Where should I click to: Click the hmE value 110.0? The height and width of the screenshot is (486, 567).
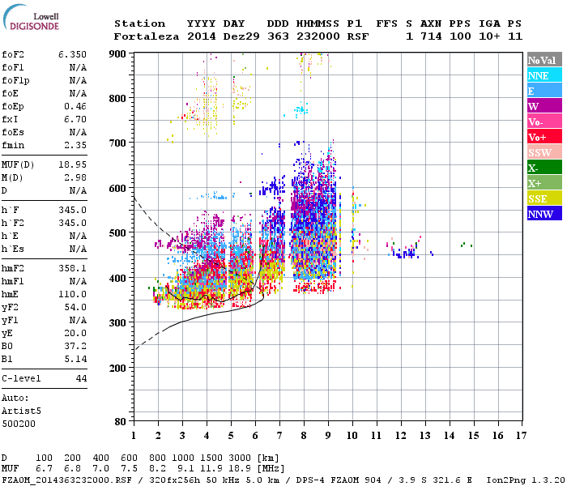(x=72, y=294)
